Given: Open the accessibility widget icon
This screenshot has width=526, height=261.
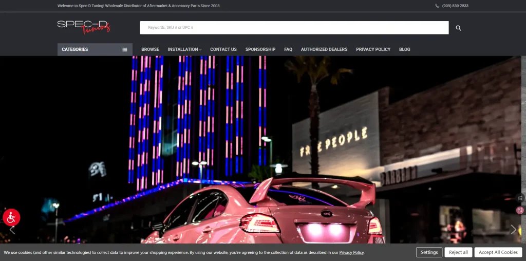Looking at the screenshot, I should pos(11,217).
